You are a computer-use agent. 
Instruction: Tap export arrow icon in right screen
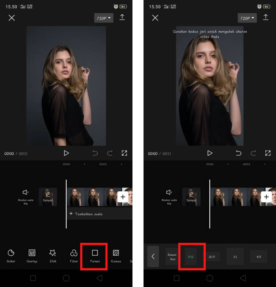pos(266,17)
